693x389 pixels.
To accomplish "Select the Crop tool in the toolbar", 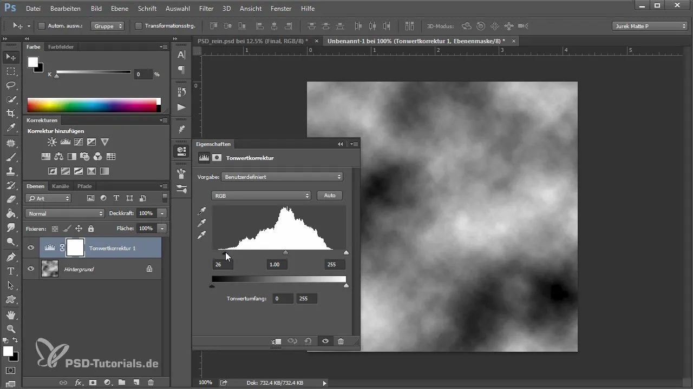I will (x=10, y=113).
